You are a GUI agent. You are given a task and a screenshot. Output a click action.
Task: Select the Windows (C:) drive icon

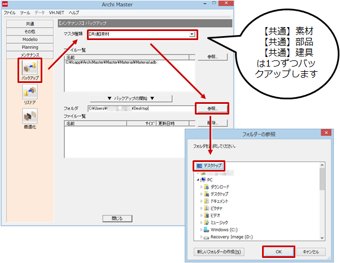click(207, 230)
